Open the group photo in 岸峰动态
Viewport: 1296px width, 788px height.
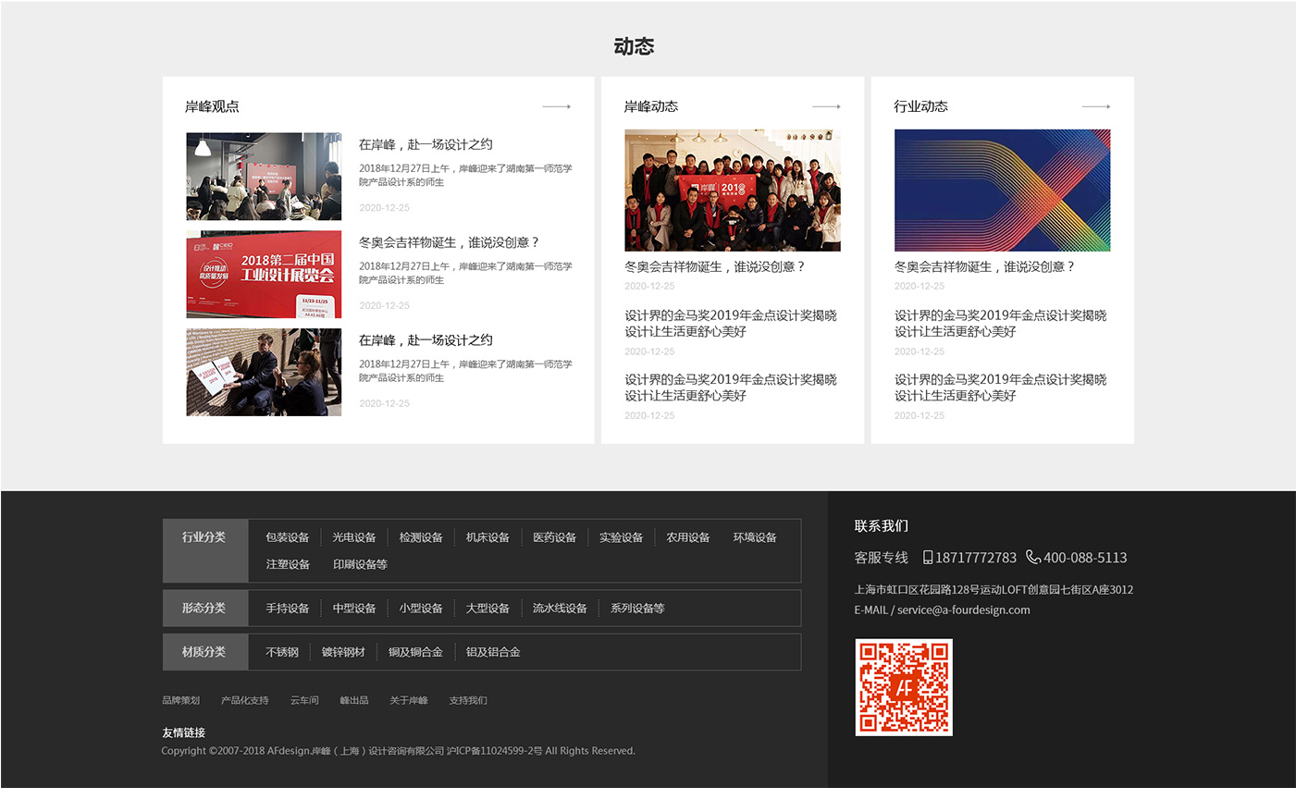coord(732,191)
